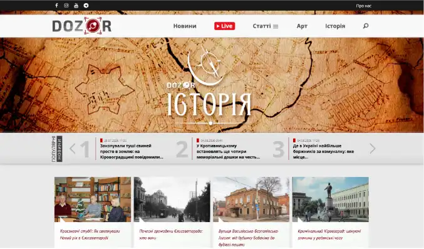Open the red Live button

(224, 26)
